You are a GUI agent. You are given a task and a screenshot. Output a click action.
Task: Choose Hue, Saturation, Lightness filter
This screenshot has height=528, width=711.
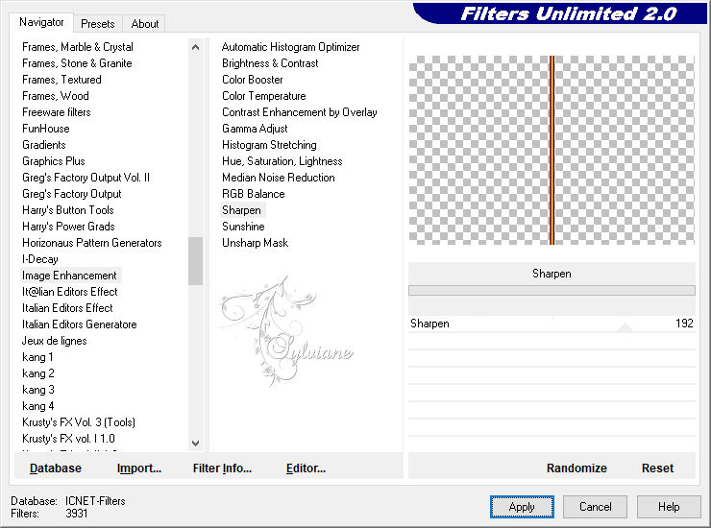pyautogui.click(x=282, y=161)
